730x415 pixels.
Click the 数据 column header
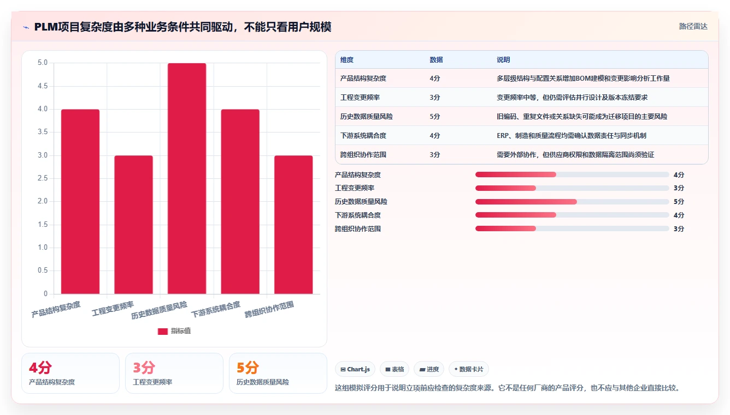point(437,60)
